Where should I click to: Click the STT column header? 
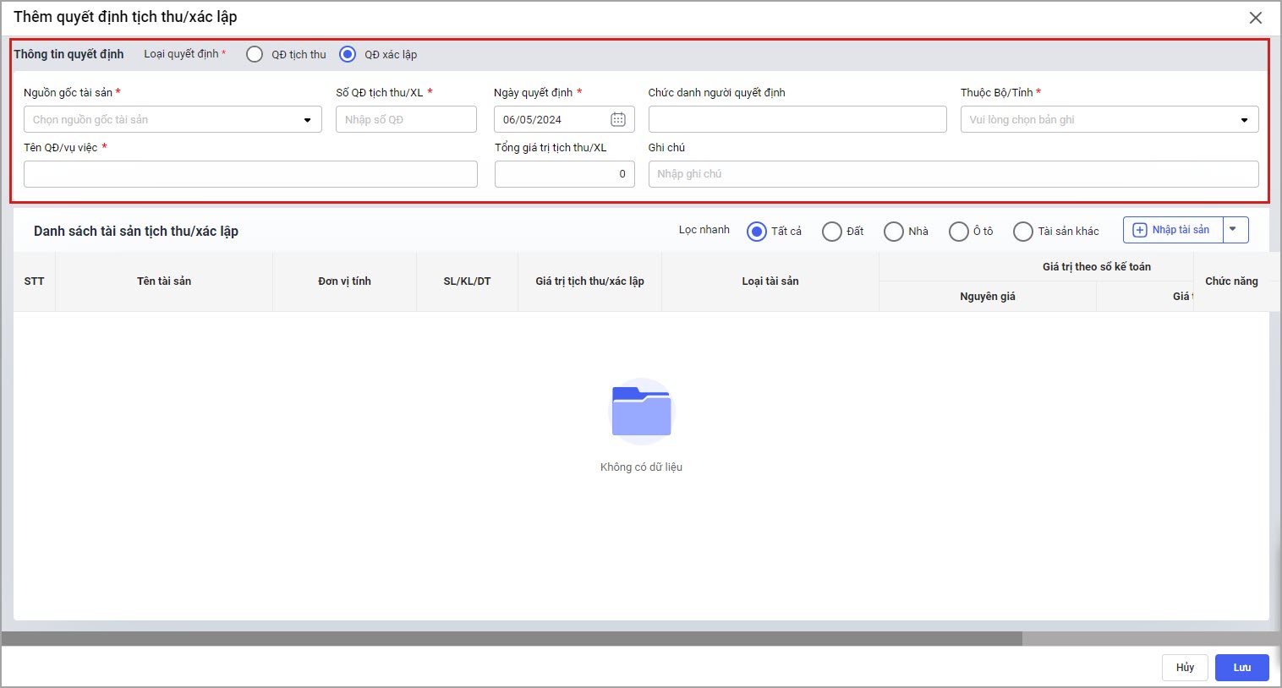click(x=35, y=281)
